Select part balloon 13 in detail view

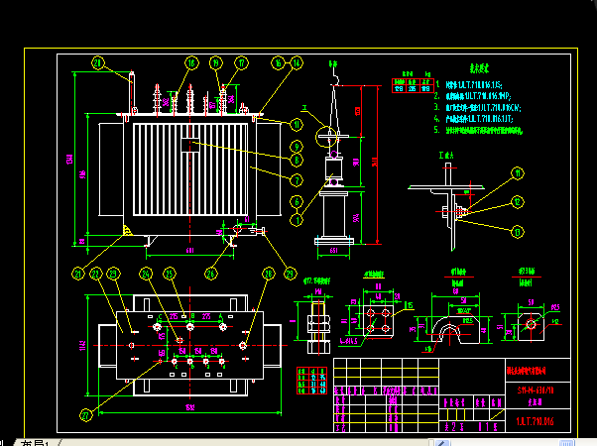[518, 232]
